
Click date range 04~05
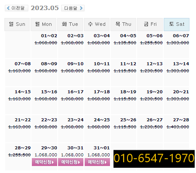[x=128, y=36]
